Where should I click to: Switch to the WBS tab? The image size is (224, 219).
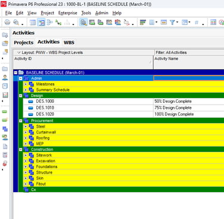pyautogui.click(x=69, y=42)
